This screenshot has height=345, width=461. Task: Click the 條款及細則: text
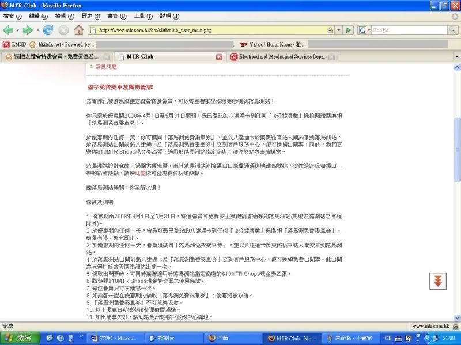100,202
